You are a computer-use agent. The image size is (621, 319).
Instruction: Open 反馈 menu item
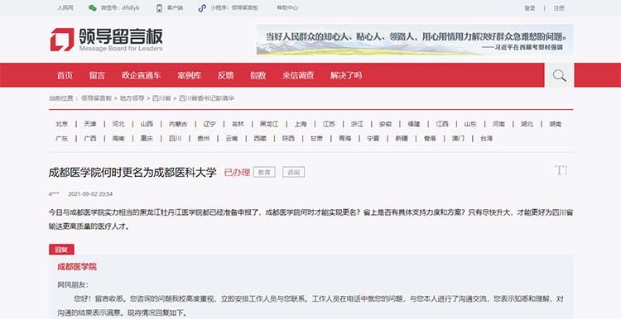pyautogui.click(x=226, y=75)
